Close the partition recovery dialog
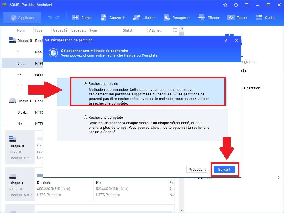Image resolution: width=284 pixels, height=213 pixels. tap(237, 41)
